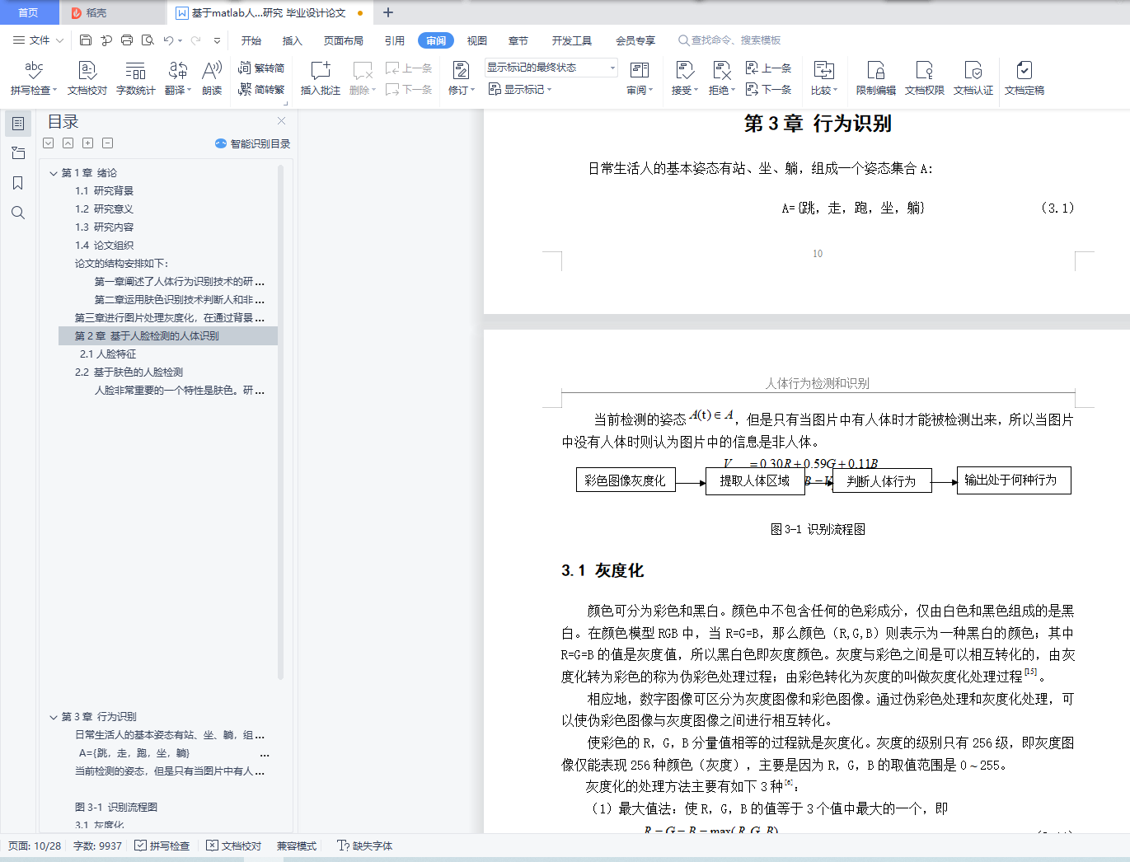Open print preview from the quick access bar
This screenshot has width=1130, height=862.
(x=148, y=40)
